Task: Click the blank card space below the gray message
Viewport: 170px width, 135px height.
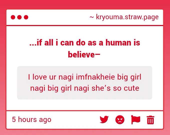Action: (x=85, y=105)
